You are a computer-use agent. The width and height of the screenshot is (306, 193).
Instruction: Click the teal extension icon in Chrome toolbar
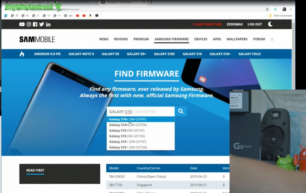coord(275,9)
